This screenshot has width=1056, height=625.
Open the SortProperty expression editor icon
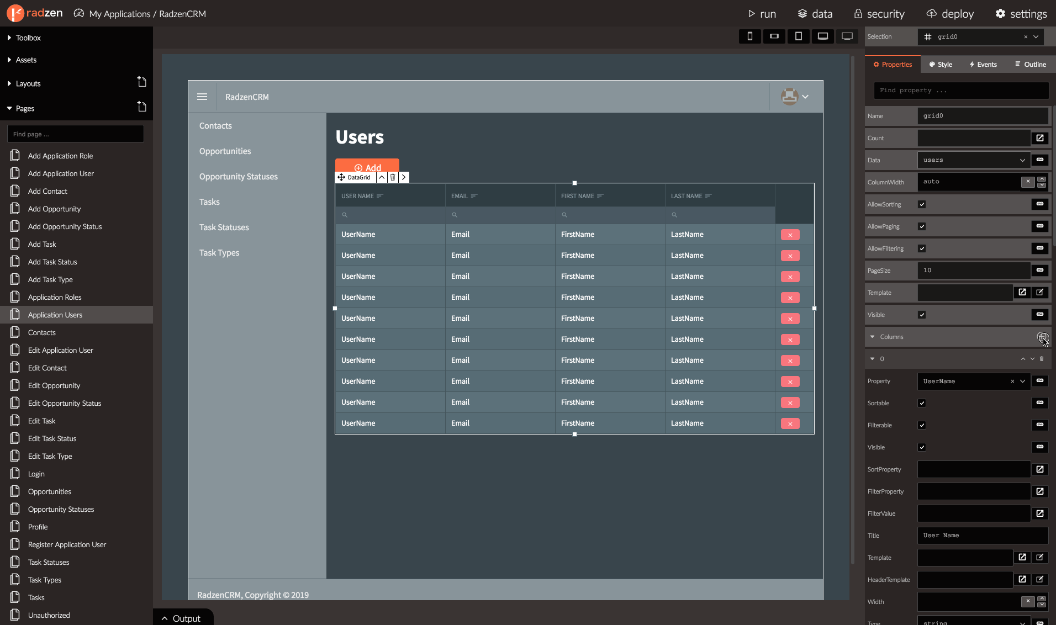[1040, 469]
